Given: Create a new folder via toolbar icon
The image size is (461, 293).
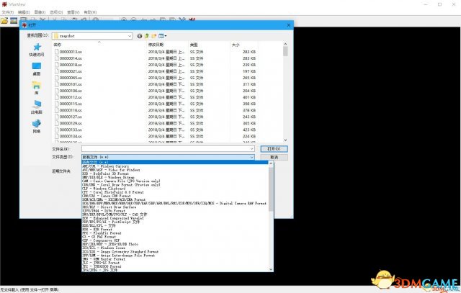Looking at the screenshot, I should [x=153, y=36].
